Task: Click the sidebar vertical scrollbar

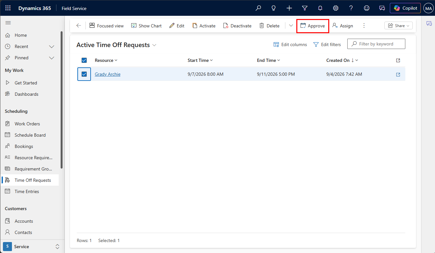Action: [x=61, y=100]
